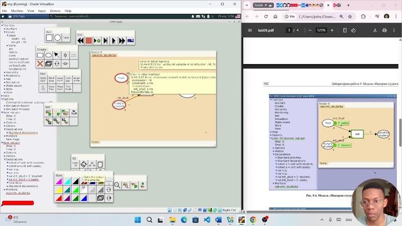Image resolution: width=402 pixels, height=226 pixels.
Task: Click the red stop simulation button
Action: 89,41
